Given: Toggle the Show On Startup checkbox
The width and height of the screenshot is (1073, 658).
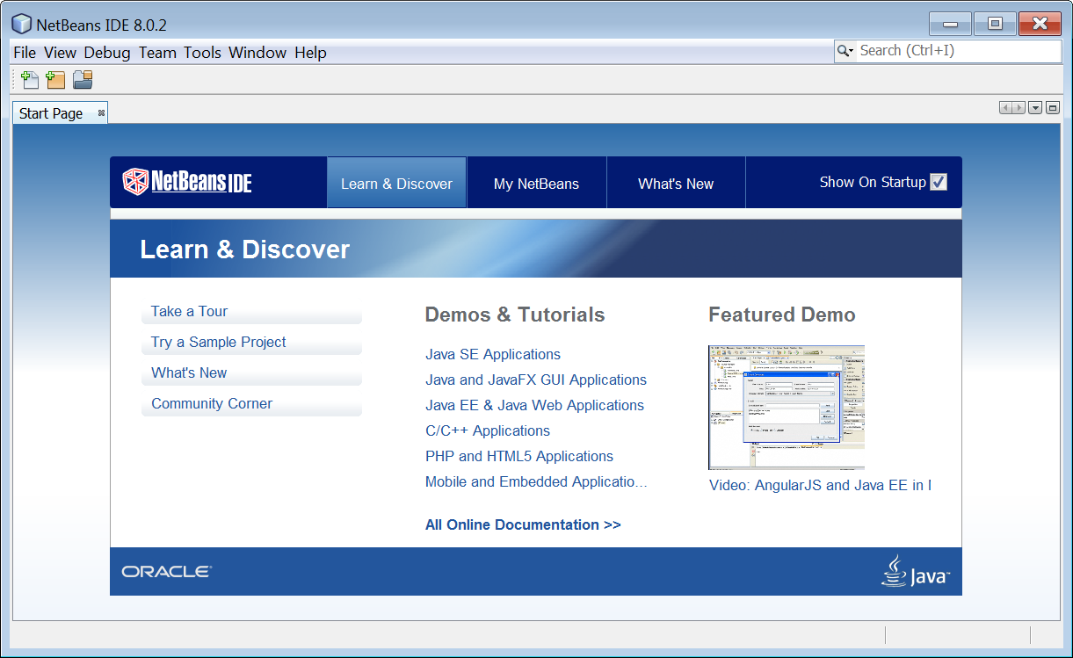Looking at the screenshot, I should 939,182.
